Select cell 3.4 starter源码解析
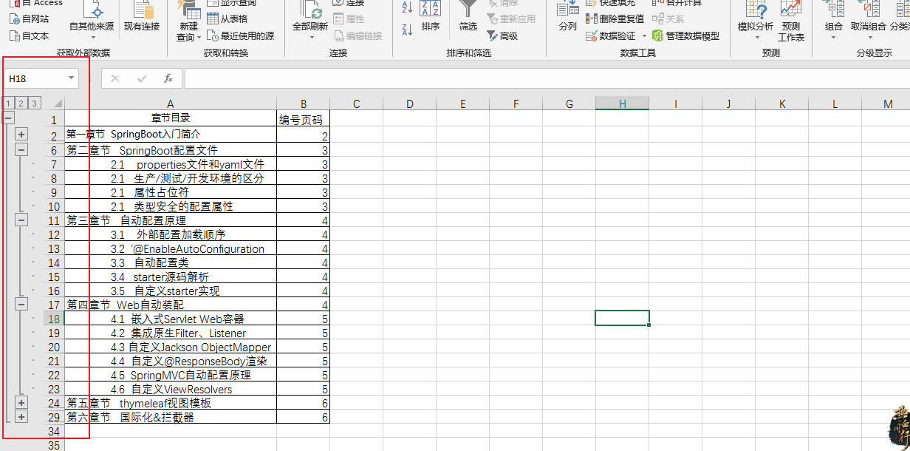Viewport: 910px width, 451px height. (171, 277)
